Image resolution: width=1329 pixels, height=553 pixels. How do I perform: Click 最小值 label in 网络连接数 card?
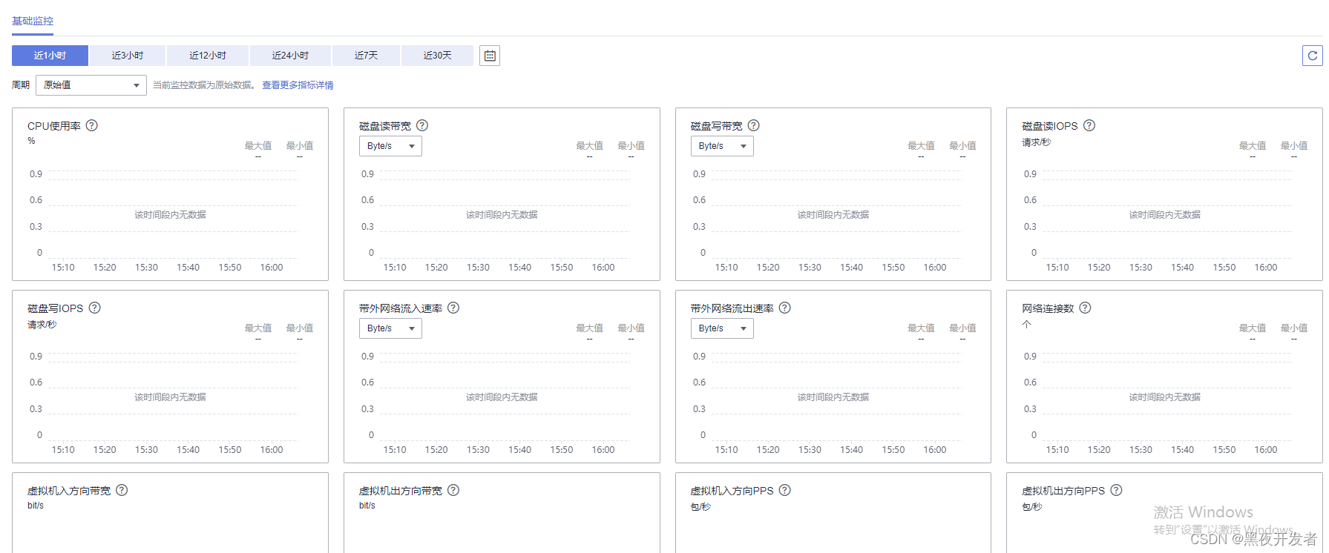[1294, 328]
